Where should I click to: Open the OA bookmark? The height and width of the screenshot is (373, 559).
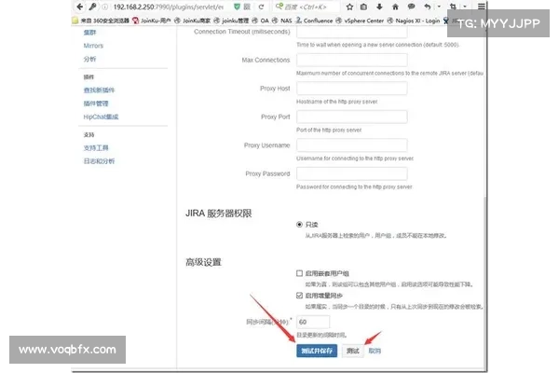[x=260, y=21]
